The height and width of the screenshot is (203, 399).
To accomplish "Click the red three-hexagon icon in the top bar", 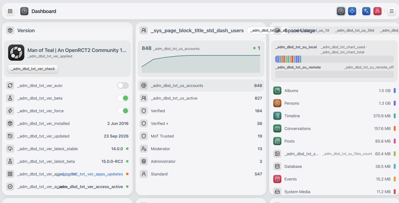I will 377,11.
